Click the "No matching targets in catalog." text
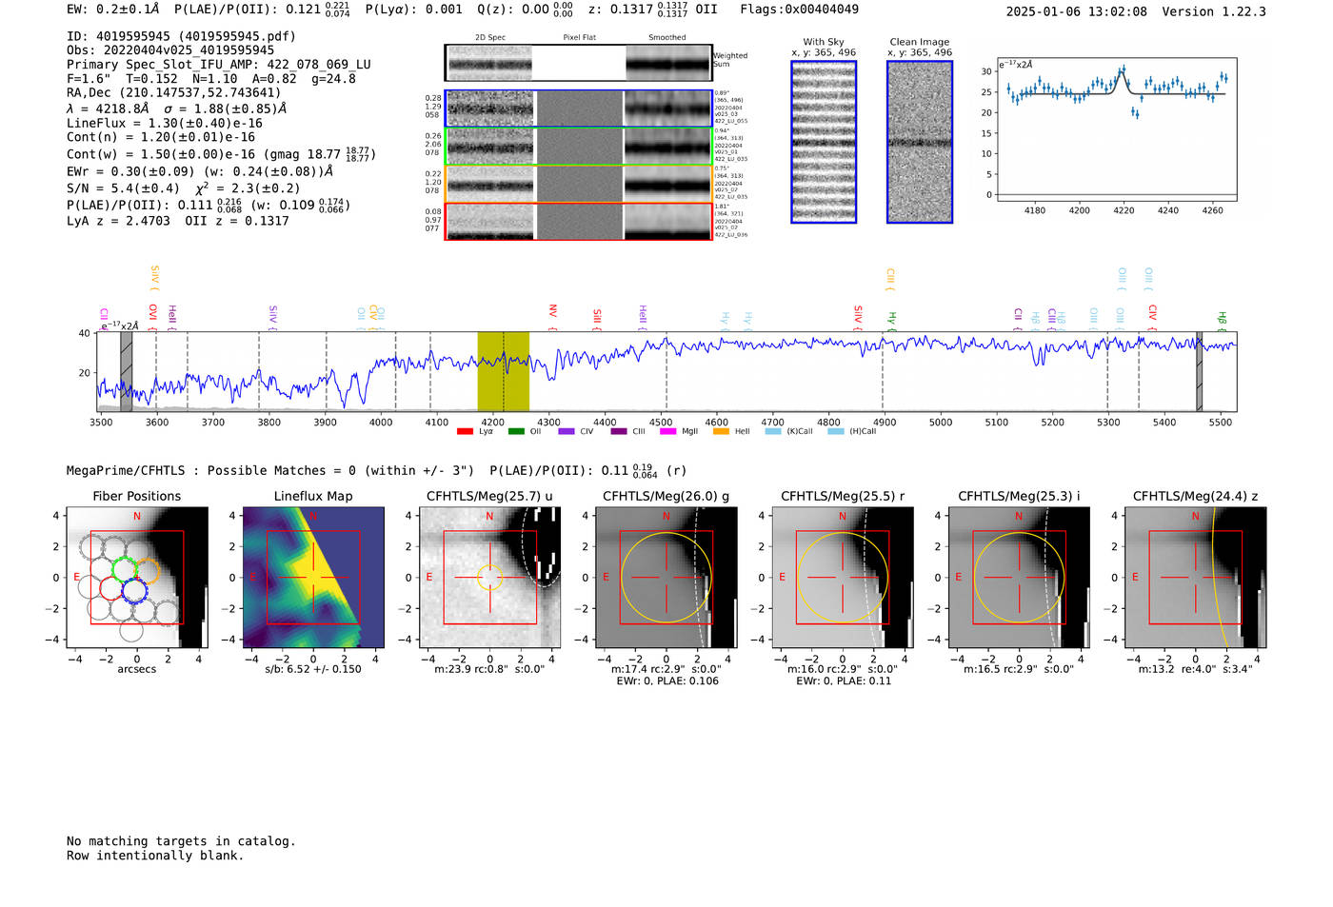Image resolution: width=1333 pixels, height=907 pixels. [x=181, y=841]
